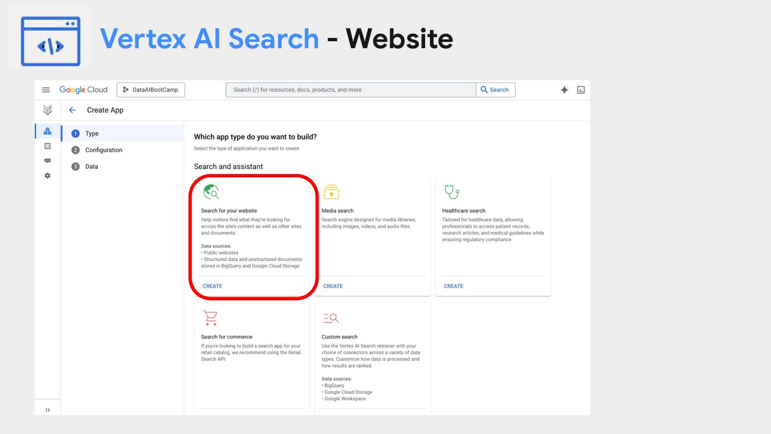Activate Cloud Shell terminal icon
This screenshot has width=771, height=434.
tap(581, 90)
